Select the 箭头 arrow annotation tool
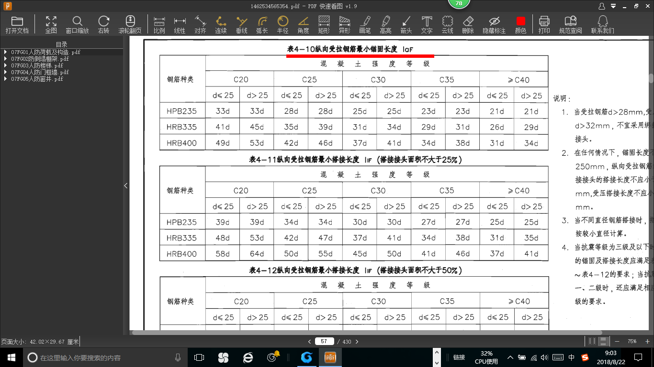654x367 pixels. pyautogui.click(x=406, y=24)
